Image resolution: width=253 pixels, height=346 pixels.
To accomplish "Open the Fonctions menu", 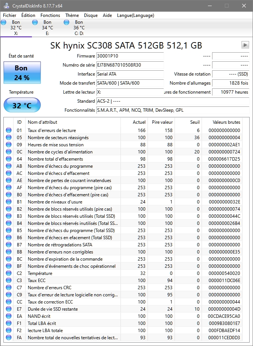I will 50,15.
